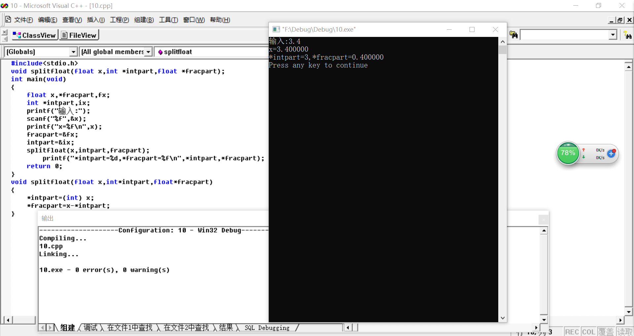Open the 窗口(W) menu
The height and width of the screenshot is (336, 634).
194,20
